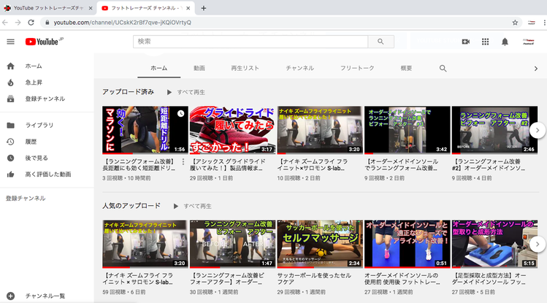This screenshot has height=303, width=547.
Task: Open the hamburger guide menu
Action: click(10, 42)
